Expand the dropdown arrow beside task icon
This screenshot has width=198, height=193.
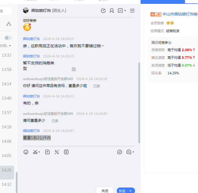click(x=125, y=11)
